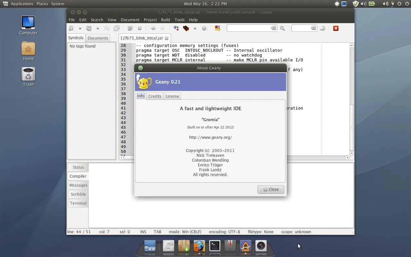This screenshot has height=257, width=411.
Task: Click the Open file toolbar icon
Action: pos(89,28)
